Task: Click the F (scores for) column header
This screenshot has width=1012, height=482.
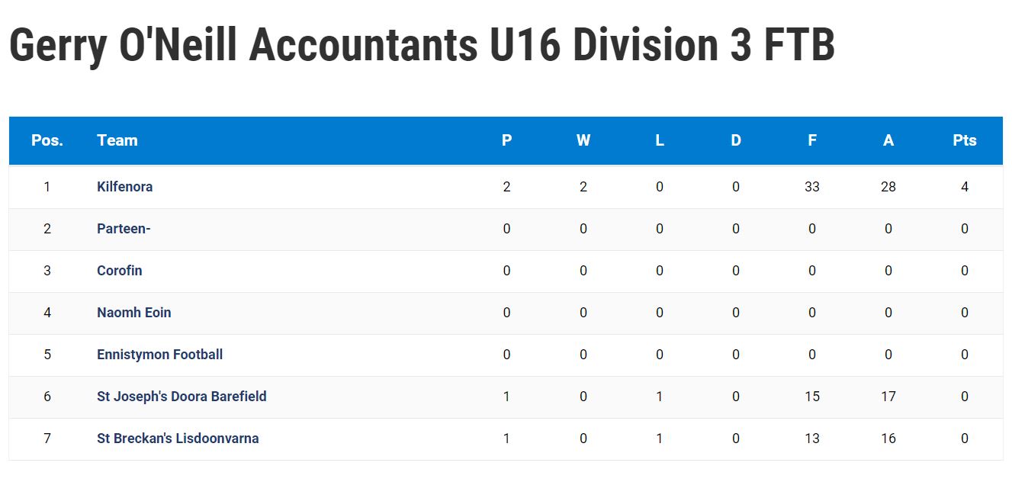Action: 812,140
